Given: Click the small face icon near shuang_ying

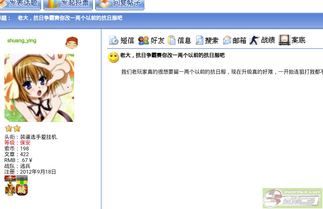Looking at the screenshot, I should (x=72, y=43).
